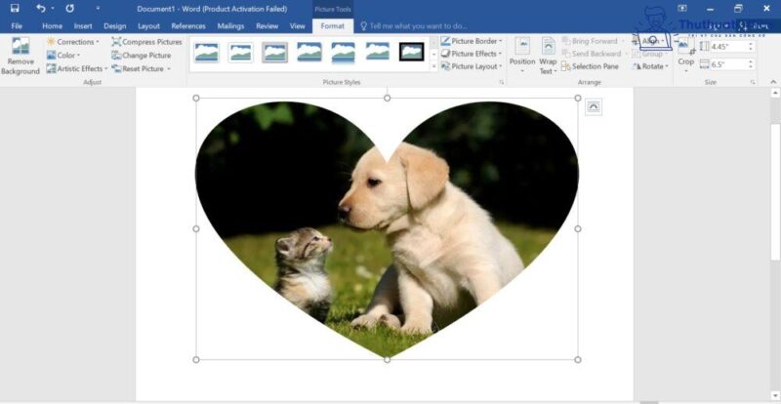
Task: Open Picture Styles dialog launcher
Action: click(502, 82)
